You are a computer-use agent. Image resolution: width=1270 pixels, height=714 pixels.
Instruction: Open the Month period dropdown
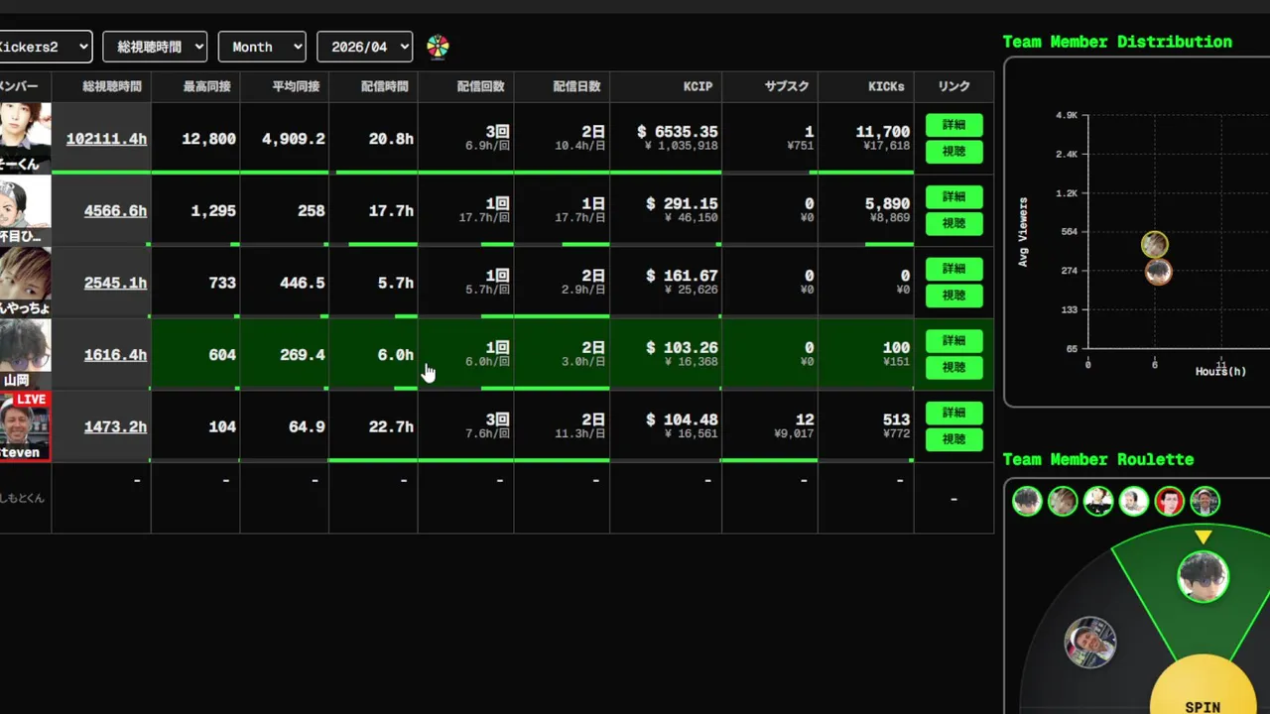click(x=262, y=47)
